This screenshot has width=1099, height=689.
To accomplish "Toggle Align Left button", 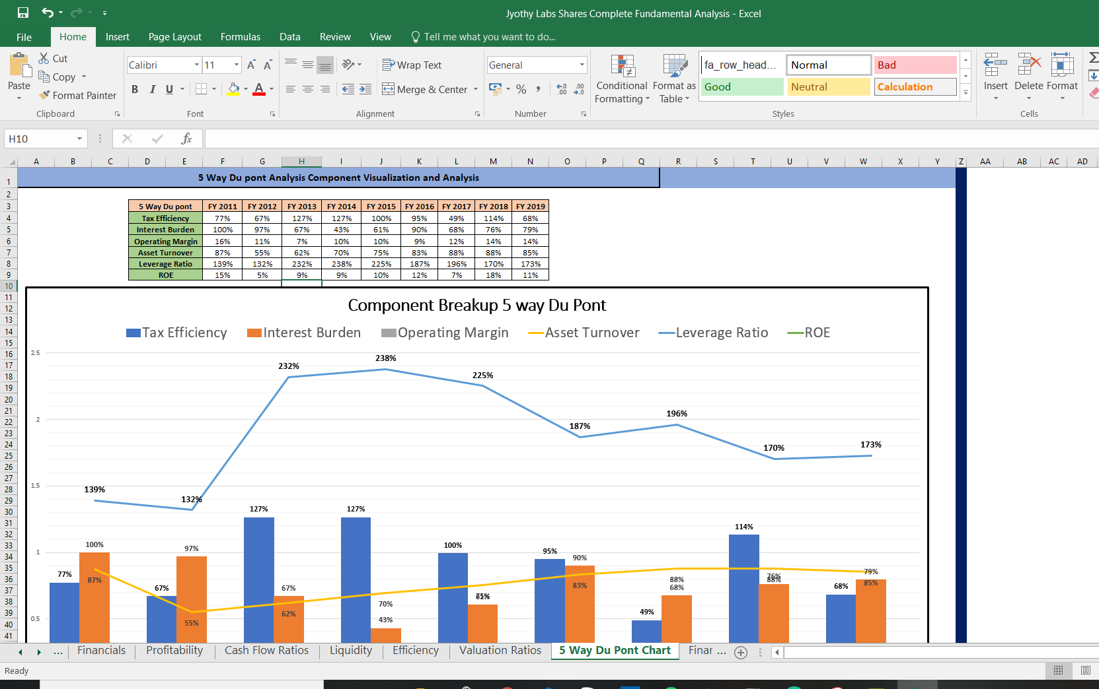I will point(291,89).
